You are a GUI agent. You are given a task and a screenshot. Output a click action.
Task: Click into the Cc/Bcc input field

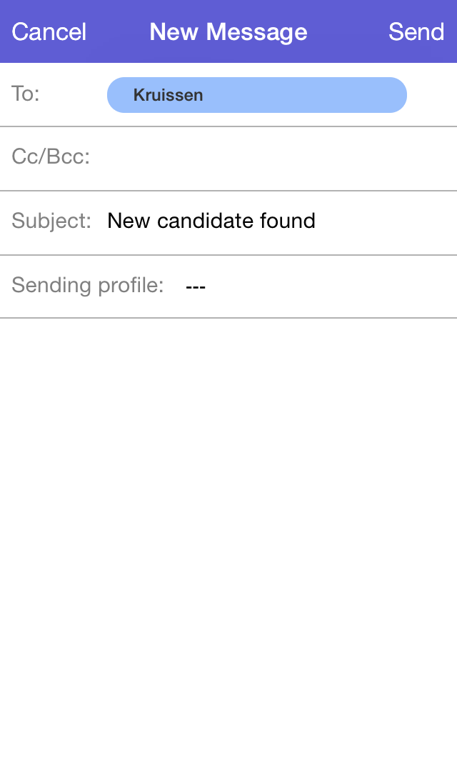tap(271, 157)
